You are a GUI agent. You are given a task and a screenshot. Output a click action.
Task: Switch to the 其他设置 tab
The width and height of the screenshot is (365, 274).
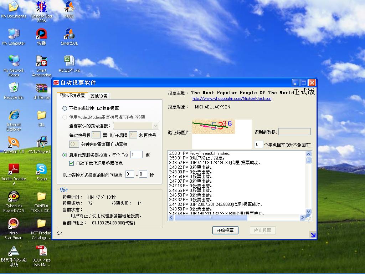[x=99, y=96]
